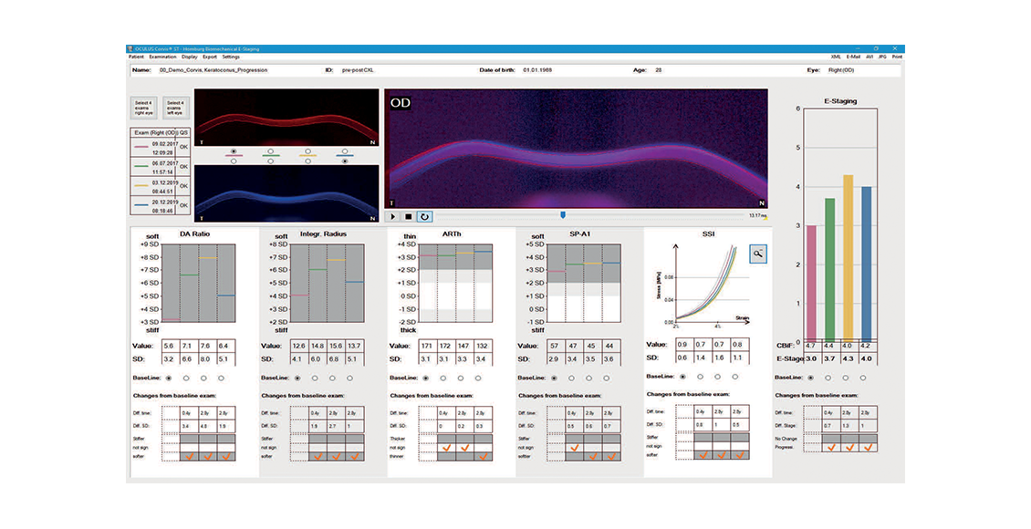
Task: Select blue exam radio for blue image
Action: [x=345, y=161]
